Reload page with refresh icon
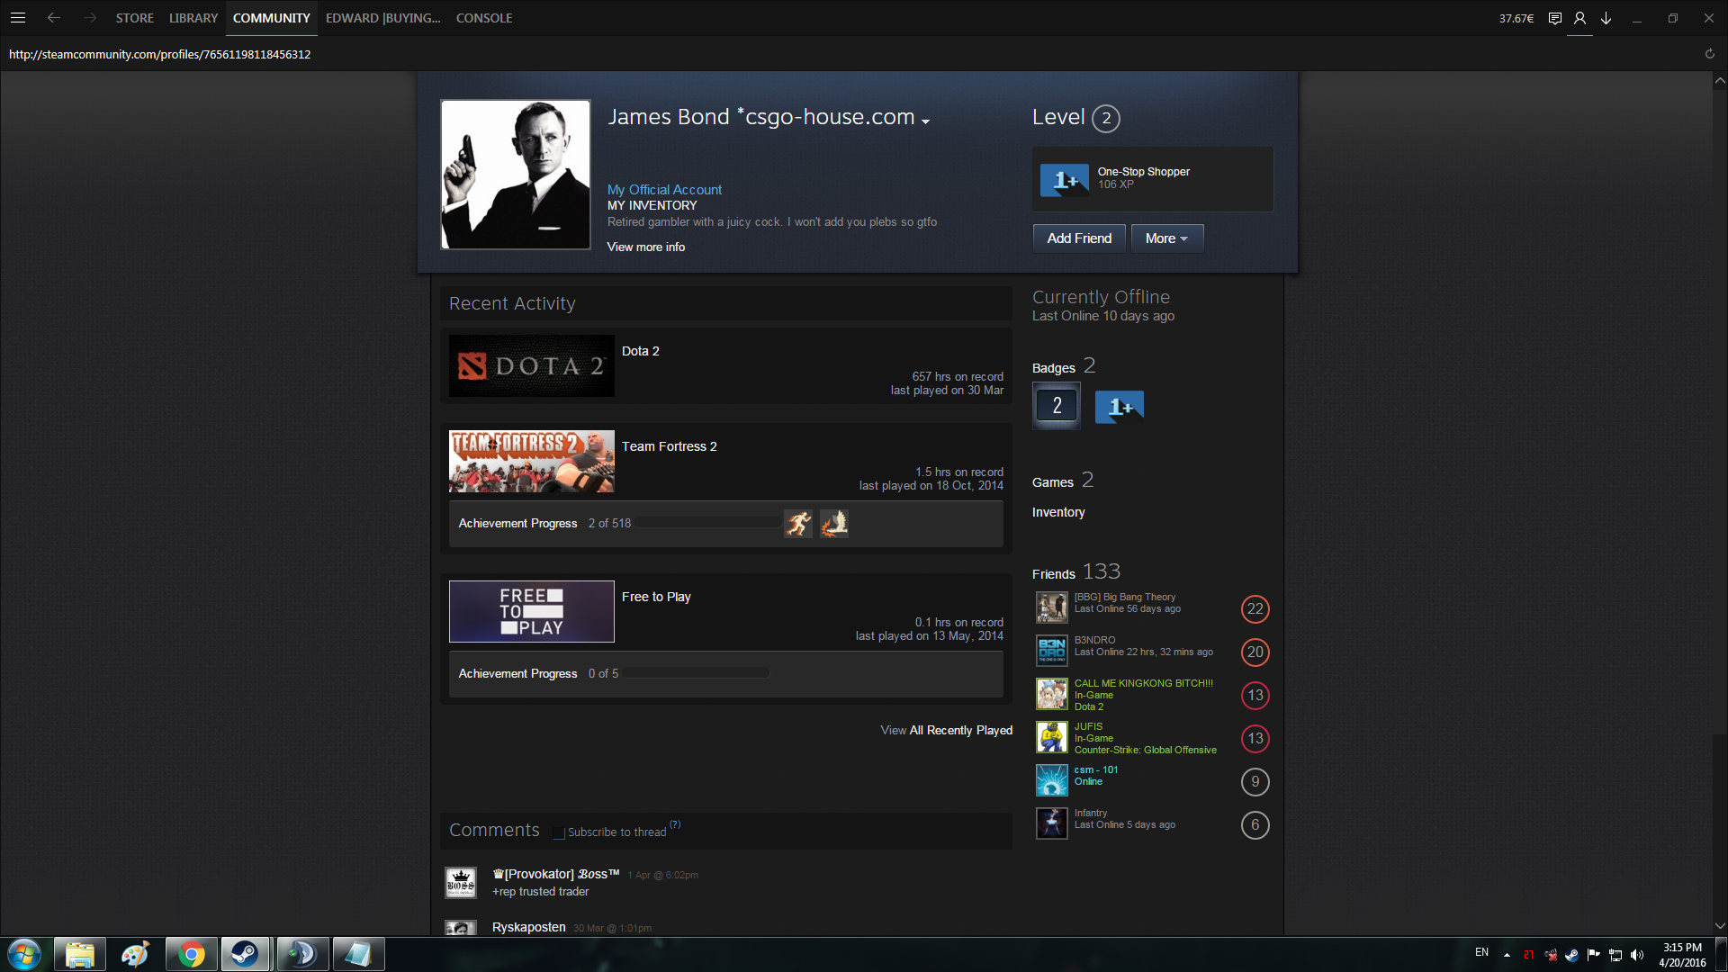The height and width of the screenshot is (972, 1728). click(1709, 54)
